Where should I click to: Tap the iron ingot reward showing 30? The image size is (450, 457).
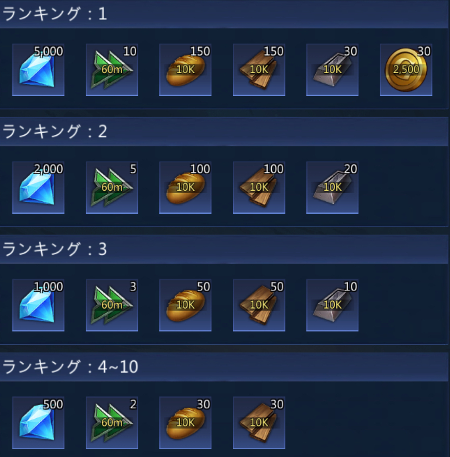pos(332,70)
